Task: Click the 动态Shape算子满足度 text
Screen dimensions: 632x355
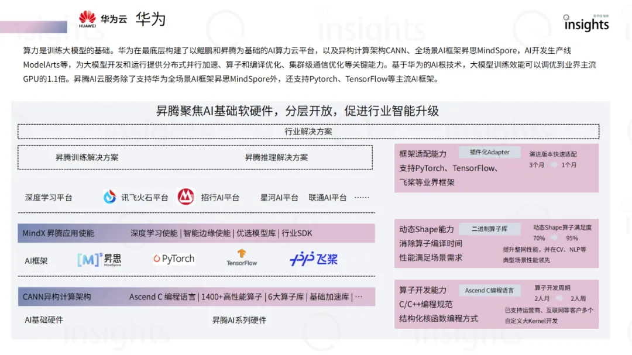Action: (562, 228)
